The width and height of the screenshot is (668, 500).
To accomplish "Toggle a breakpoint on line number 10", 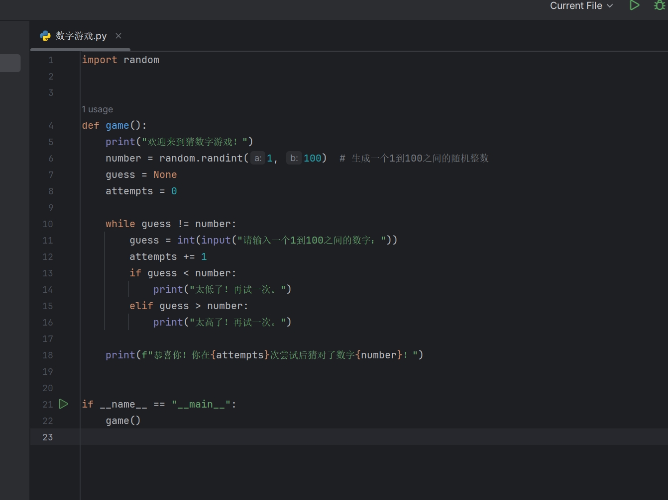I will click(48, 224).
